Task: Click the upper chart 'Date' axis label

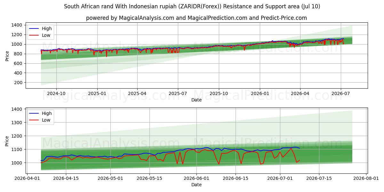Action: pyautogui.click(x=196, y=100)
